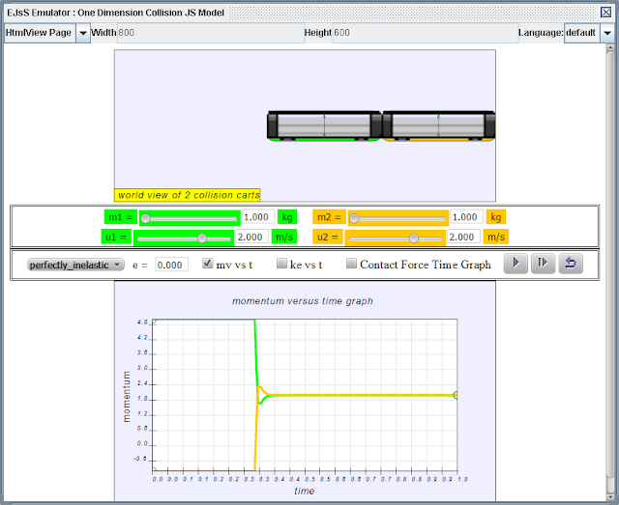Click the m2 value field showing 1.000
The height and width of the screenshot is (505, 619).
tap(466, 217)
